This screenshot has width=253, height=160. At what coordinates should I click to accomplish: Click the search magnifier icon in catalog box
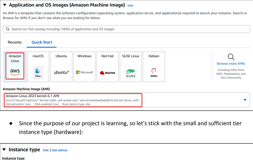[x=8, y=29]
